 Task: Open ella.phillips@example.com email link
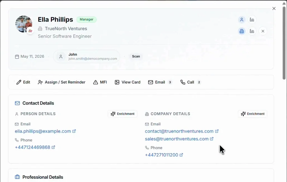tap(43, 131)
